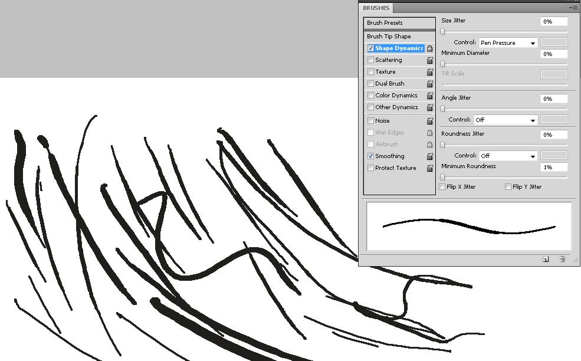
Task: Open Brush Presets
Action: (x=385, y=23)
